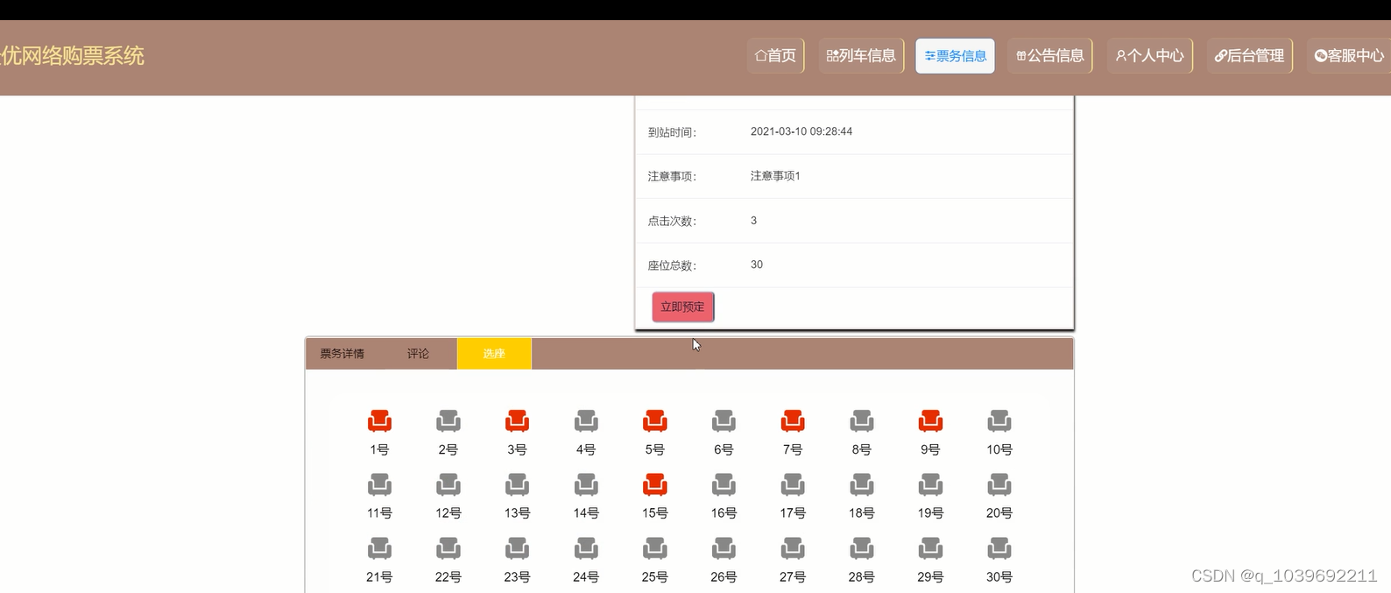Pick red seat icon 5号

[655, 421]
